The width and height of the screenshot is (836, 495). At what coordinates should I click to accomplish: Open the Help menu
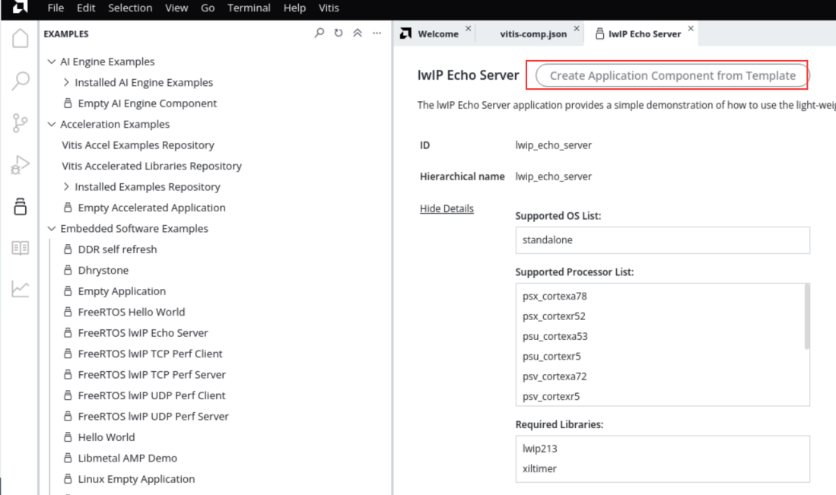(x=294, y=8)
